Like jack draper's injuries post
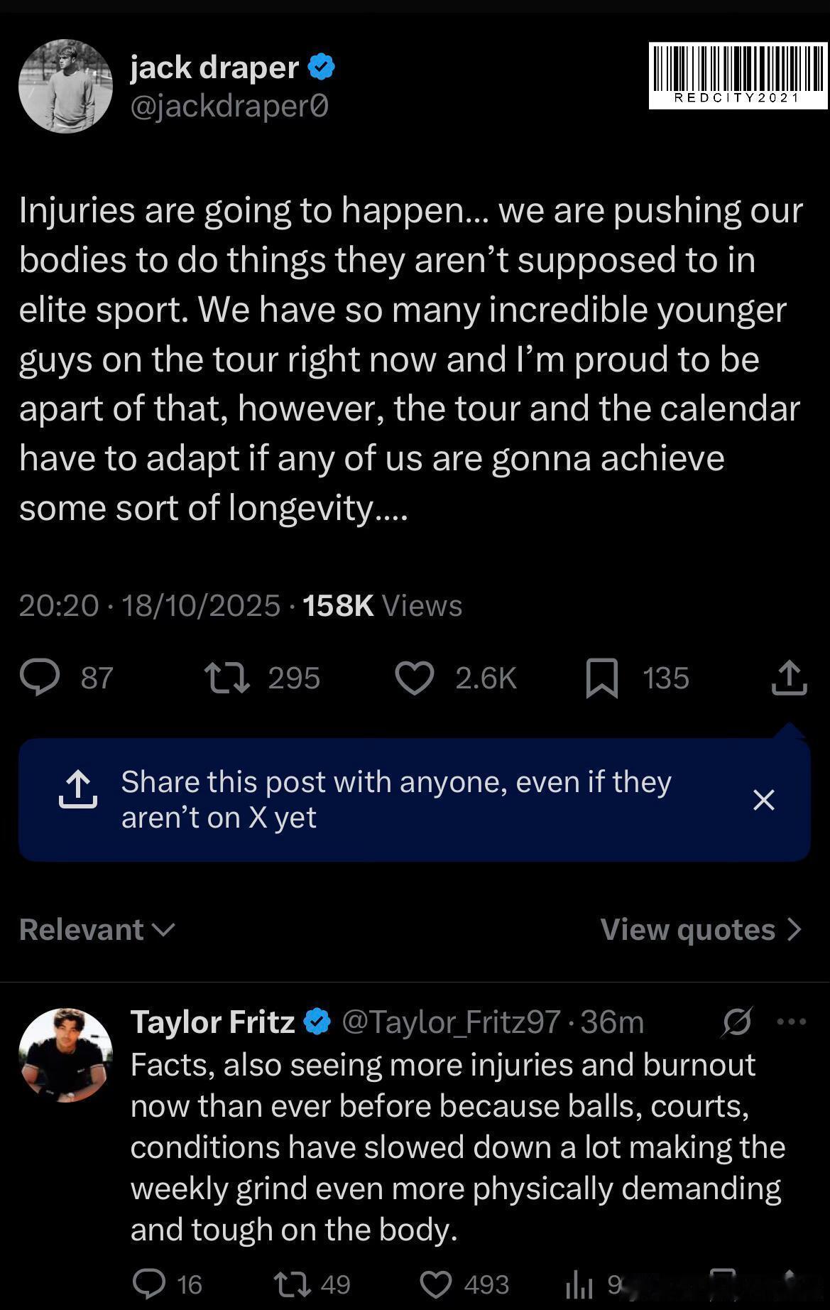Viewport: 830px width, 1310px height. [415, 677]
